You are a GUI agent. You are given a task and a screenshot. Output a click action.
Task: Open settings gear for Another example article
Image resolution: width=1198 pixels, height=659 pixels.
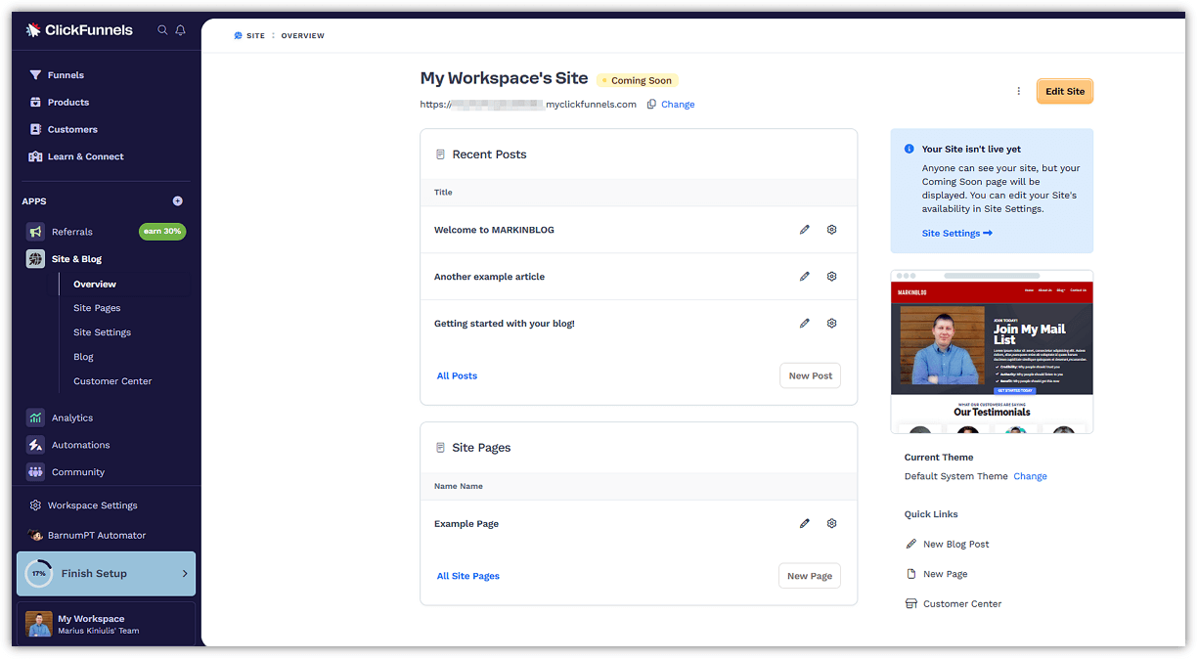click(832, 277)
